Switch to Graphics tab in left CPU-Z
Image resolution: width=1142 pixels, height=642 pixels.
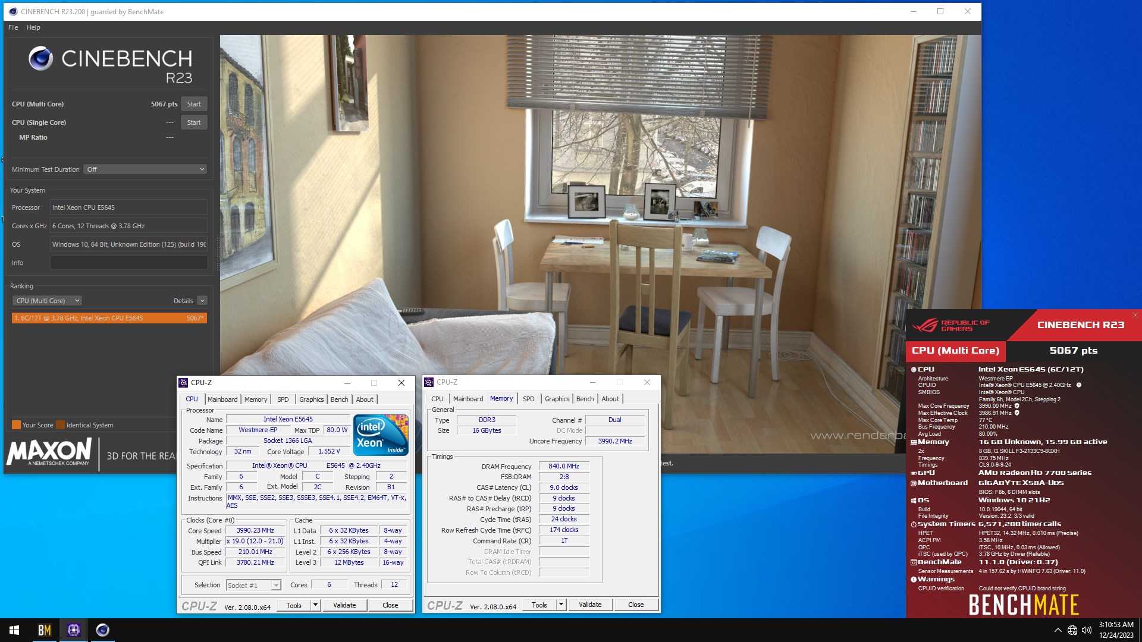(312, 399)
